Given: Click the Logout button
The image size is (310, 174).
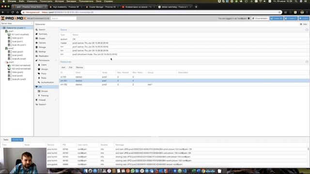Looking at the screenshot, I should 304,18.
